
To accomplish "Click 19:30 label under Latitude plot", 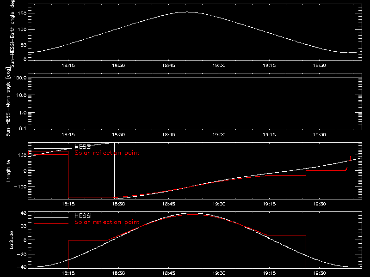I will 320,273.
